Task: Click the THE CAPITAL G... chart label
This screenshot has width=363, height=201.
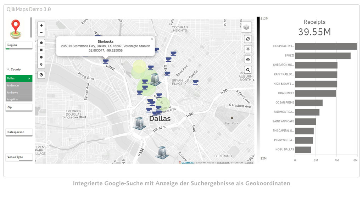Action: point(283,130)
